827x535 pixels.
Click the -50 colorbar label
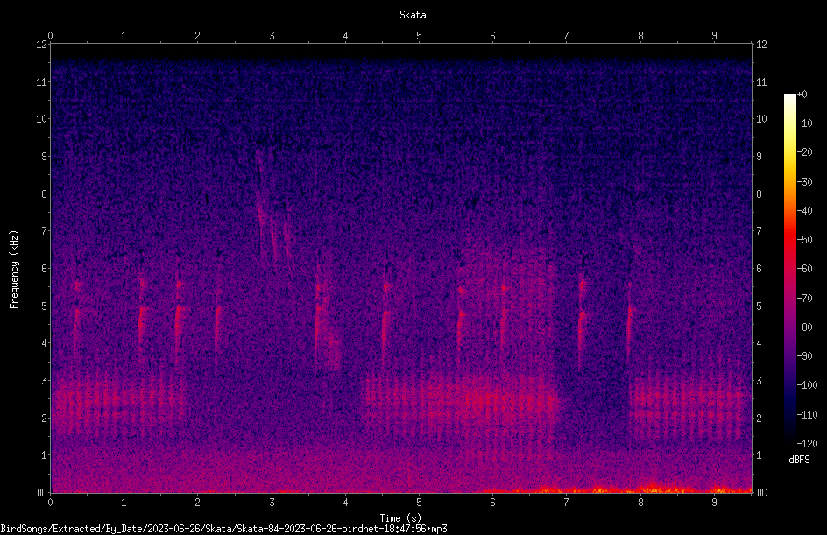pos(805,240)
